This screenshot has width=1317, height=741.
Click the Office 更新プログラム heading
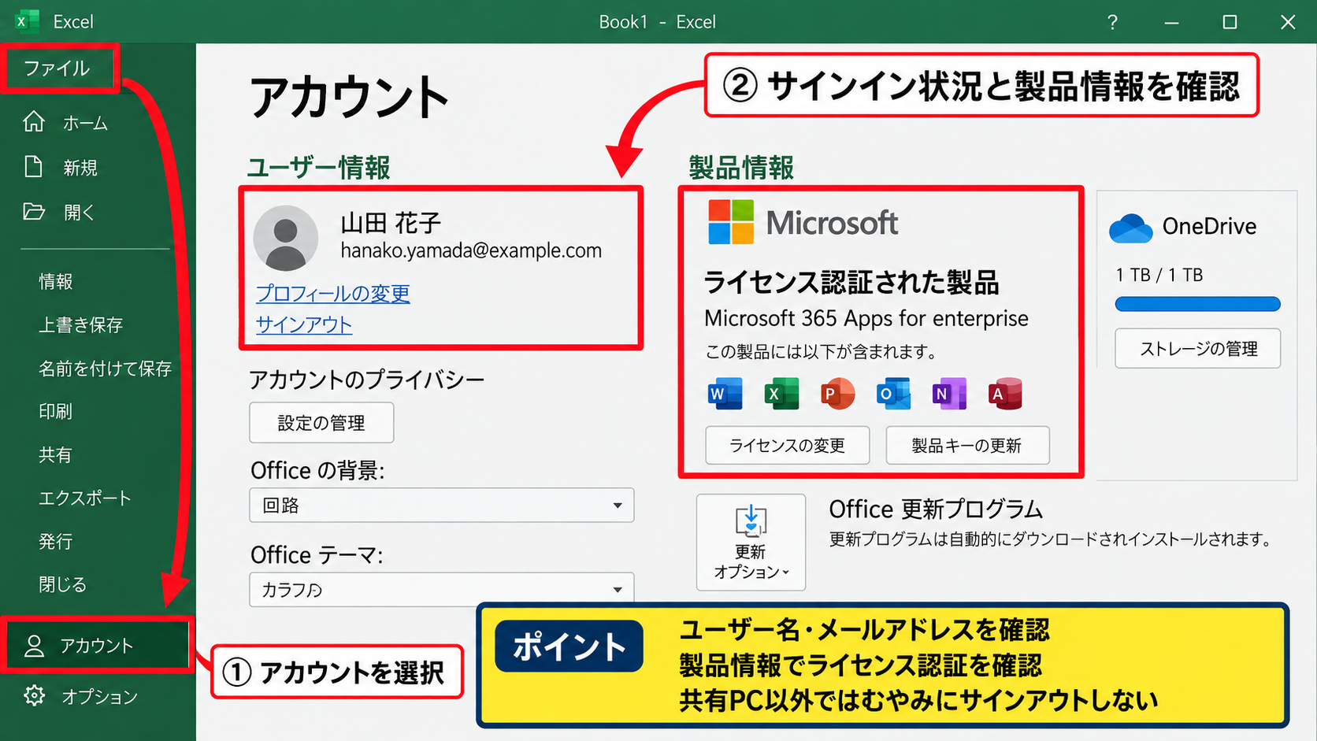[x=936, y=509]
